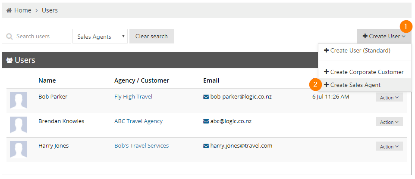The width and height of the screenshot is (415, 179).
Task: Focus the Search users input field
Action: click(36, 36)
